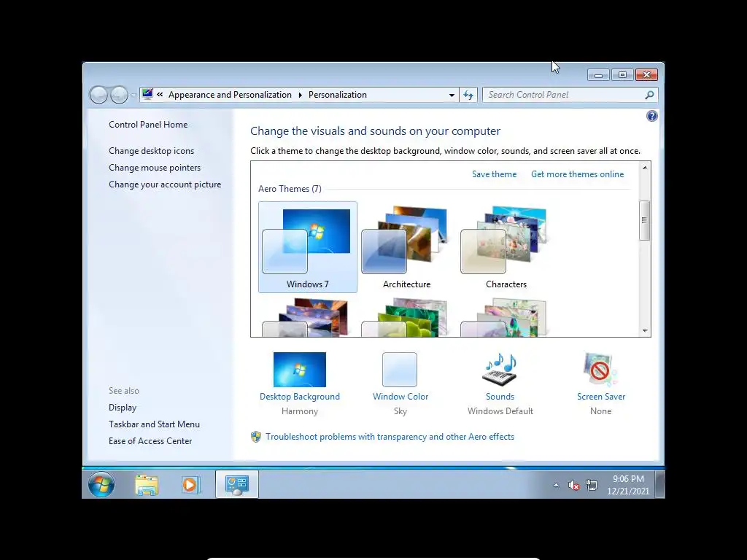Click Troubleshoot problems with transparency link
This screenshot has height=560, width=747.
coord(390,437)
